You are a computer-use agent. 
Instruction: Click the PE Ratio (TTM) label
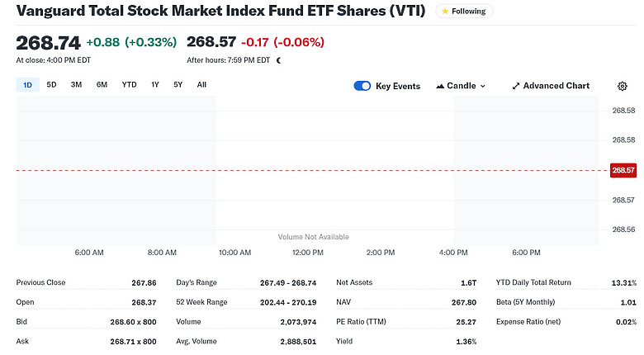361,322
